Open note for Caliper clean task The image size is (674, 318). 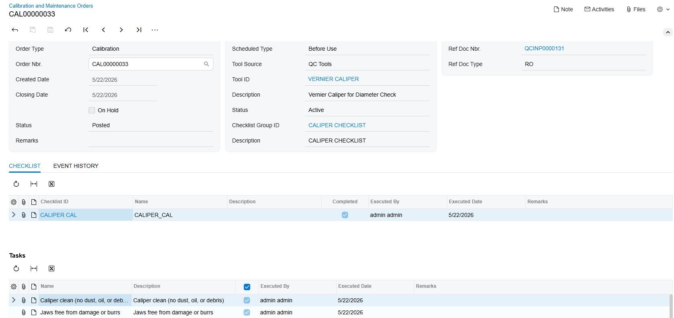[34, 300]
